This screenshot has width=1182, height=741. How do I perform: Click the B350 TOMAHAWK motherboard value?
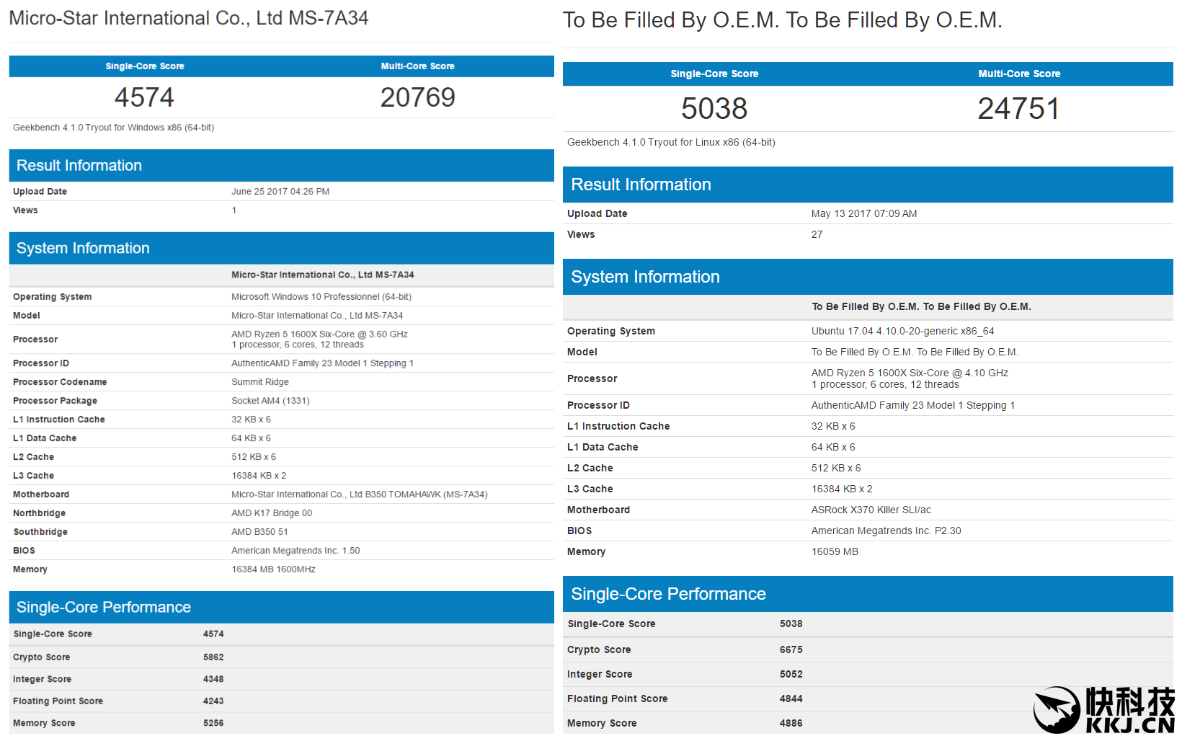click(359, 494)
